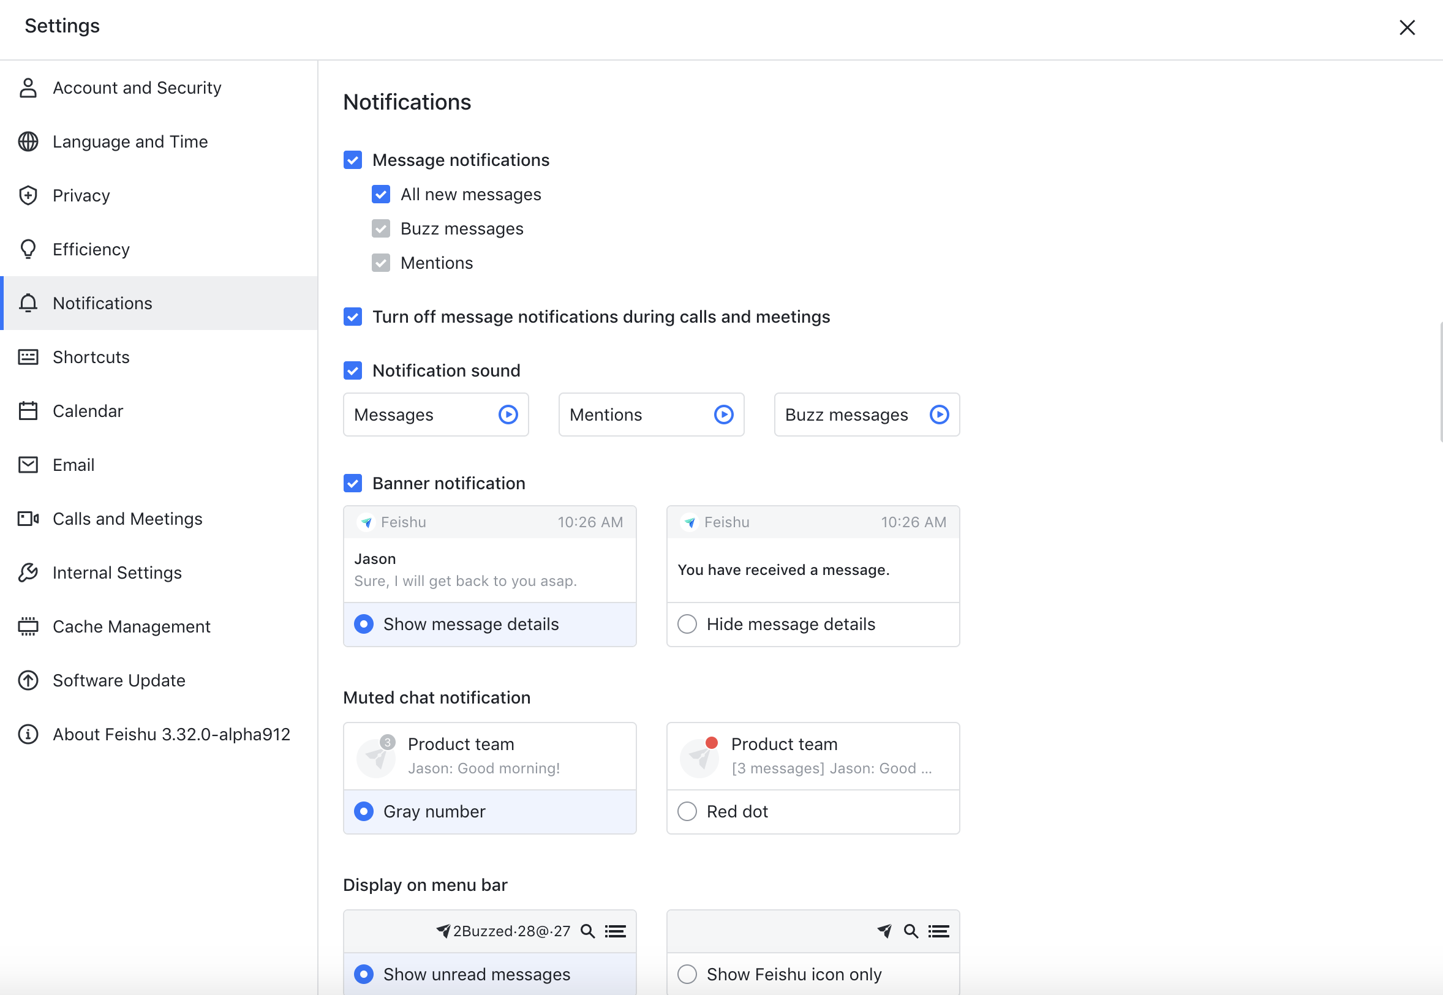The height and width of the screenshot is (995, 1443).
Task: Open Software Update section
Action: point(159,680)
